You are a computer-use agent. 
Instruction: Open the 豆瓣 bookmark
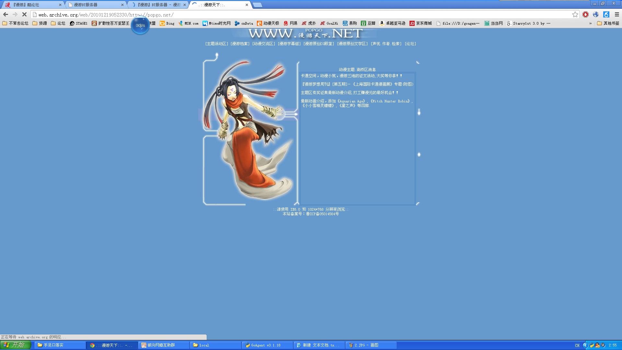(x=368, y=23)
